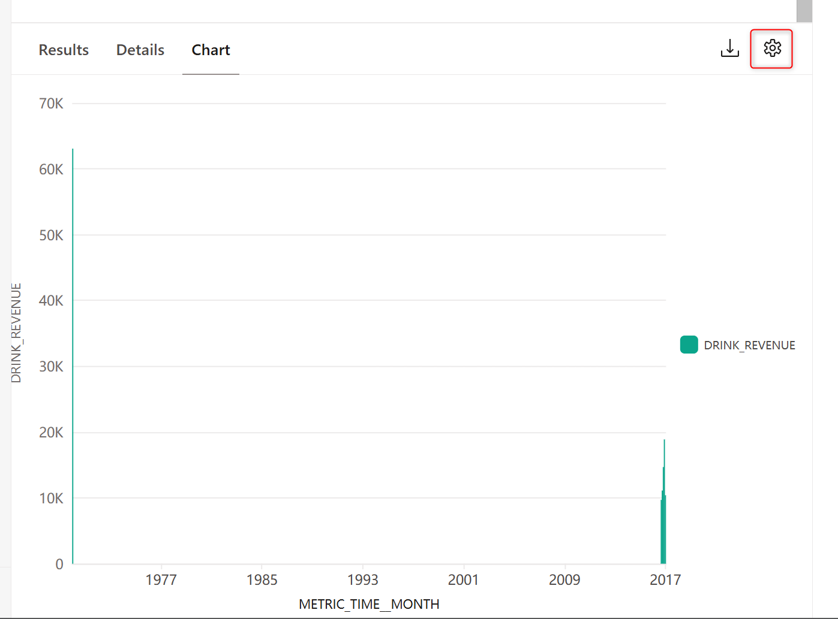The image size is (838, 619).
Task: Click the DRINK_REVENUE legend color swatch
Action: pos(689,345)
